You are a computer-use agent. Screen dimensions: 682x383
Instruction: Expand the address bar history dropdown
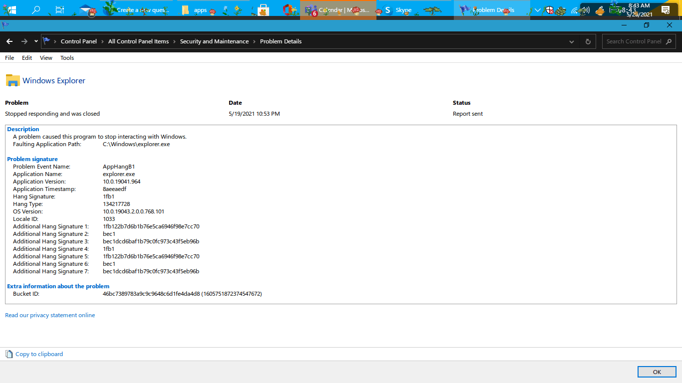click(x=572, y=41)
